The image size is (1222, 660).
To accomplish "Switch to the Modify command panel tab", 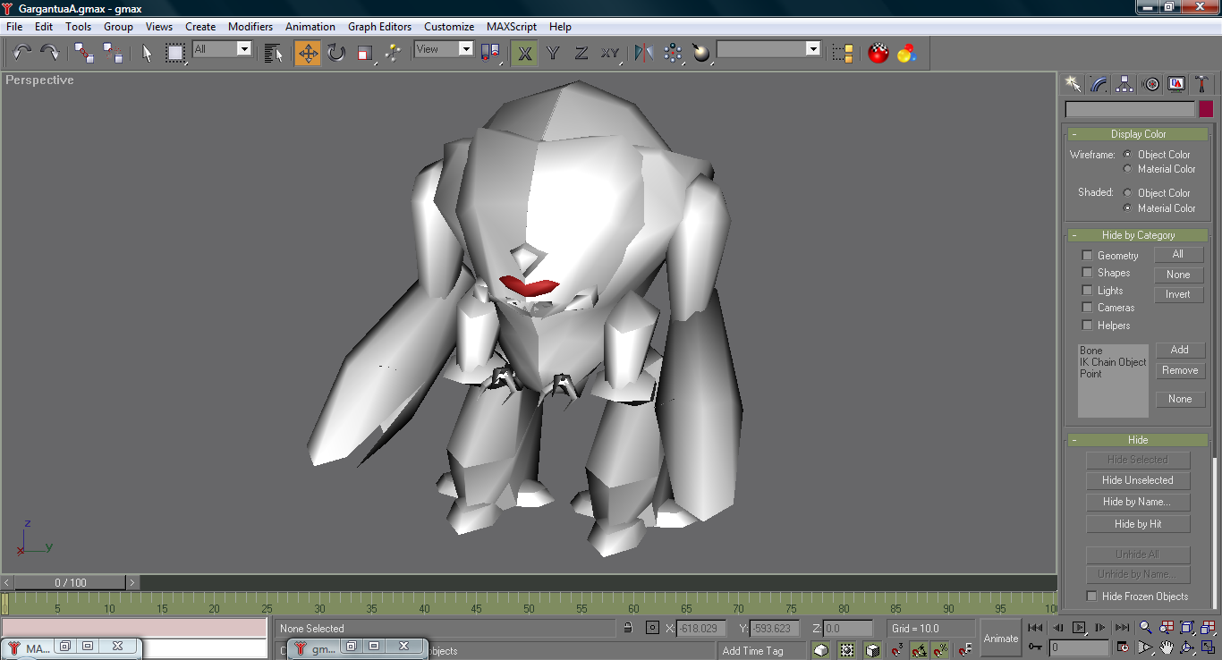I will pyautogui.click(x=1099, y=84).
